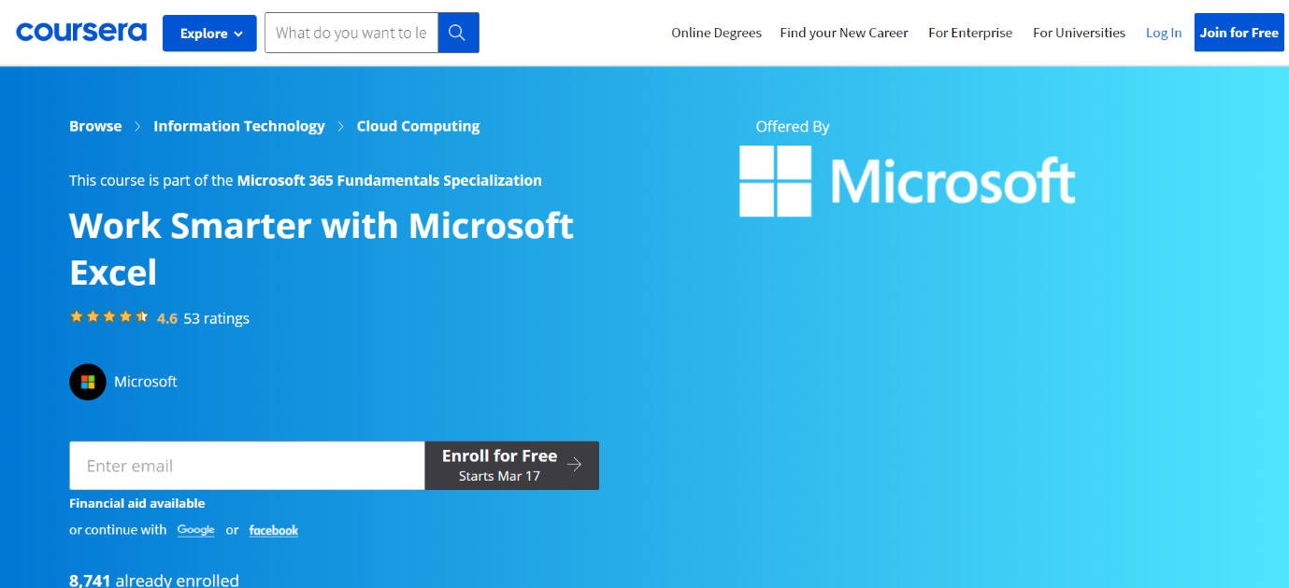Open Find your New Career

(844, 33)
